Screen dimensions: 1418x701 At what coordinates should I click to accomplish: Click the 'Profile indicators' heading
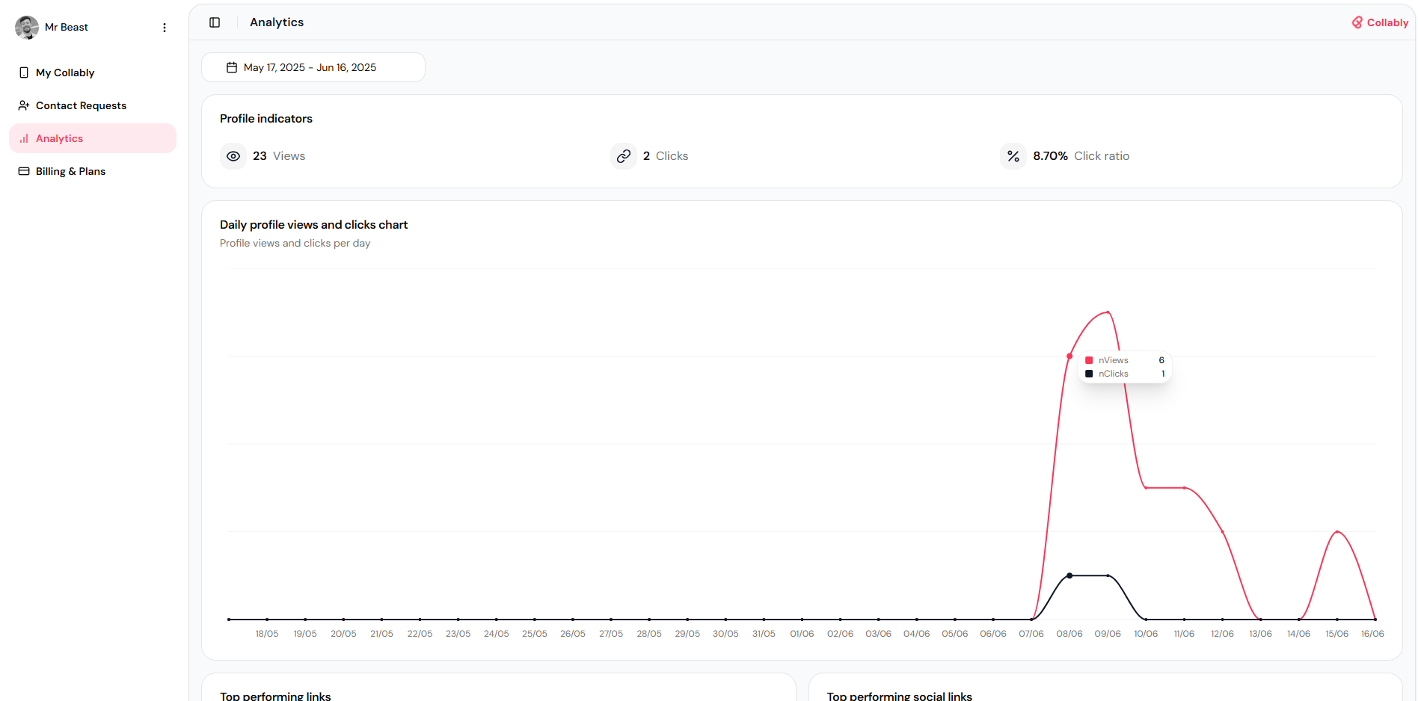pos(266,119)
